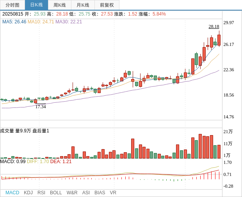Viewport: 242px width, 197px height.
Task: Click the last volume bar on right
Action: click(219, 151)
